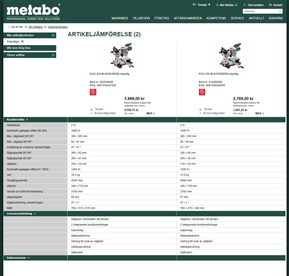This screenshot has height=276, width=289.
Task: Add KGS 254 M till kom-ihåg-listan
Action: [x=105, y=113]
